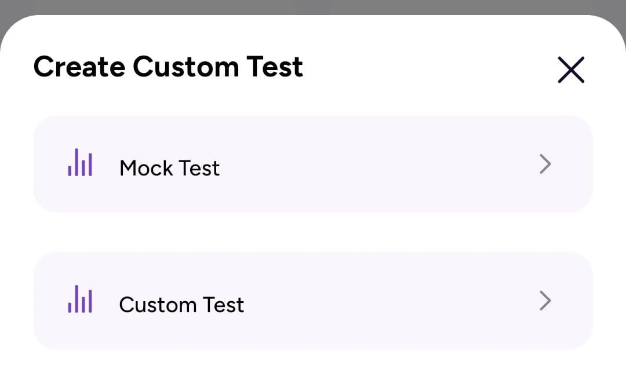This screenshot has height=377, width=626.
Task: Open the Mock Test option
Action: [x=313, y=164]
